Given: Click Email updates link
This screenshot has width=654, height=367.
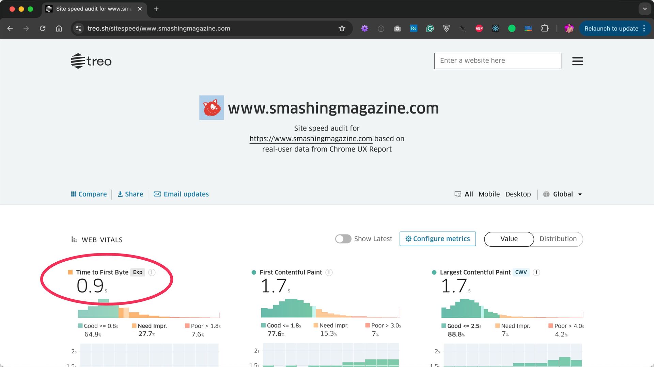Looking at the screenshot, I should click(181, 194).
